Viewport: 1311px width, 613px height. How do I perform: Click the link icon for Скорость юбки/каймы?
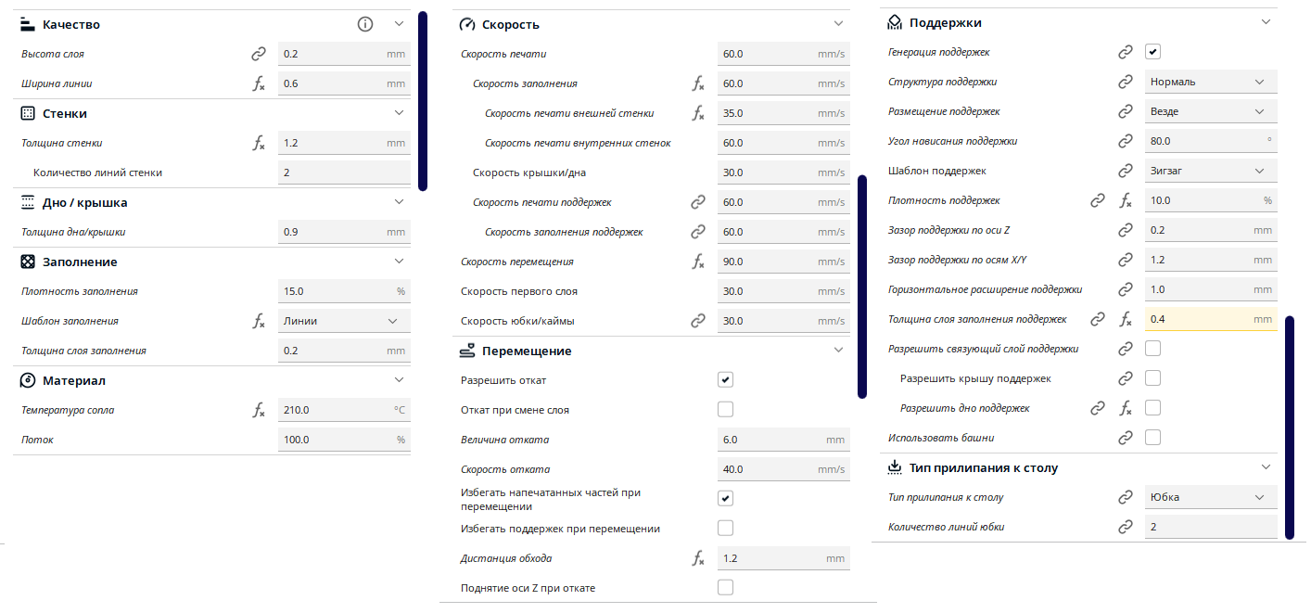tap(698, 321)
